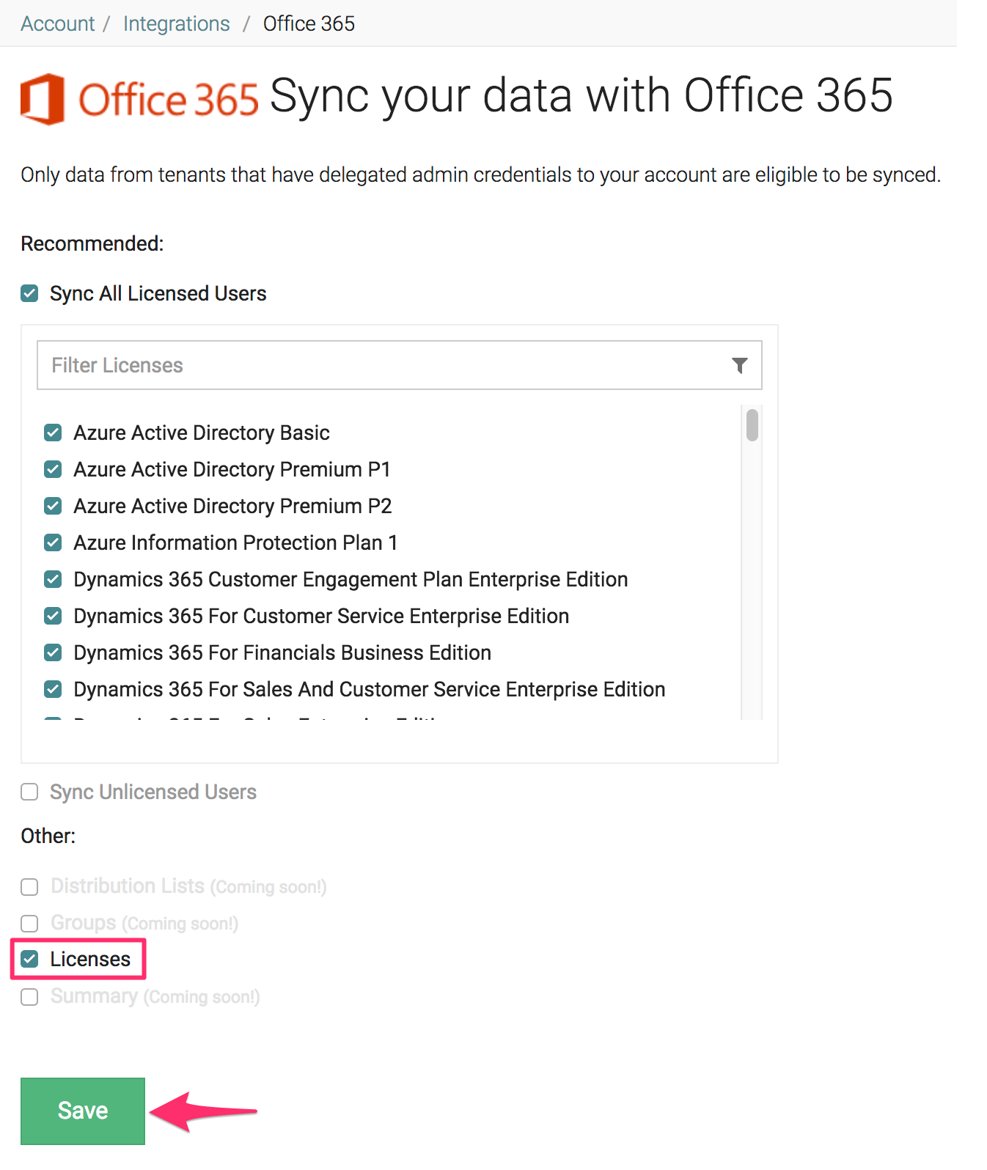Click Office 365 breadcrumb text
This screenshot has height=1170, width=987.
point(309,23)
